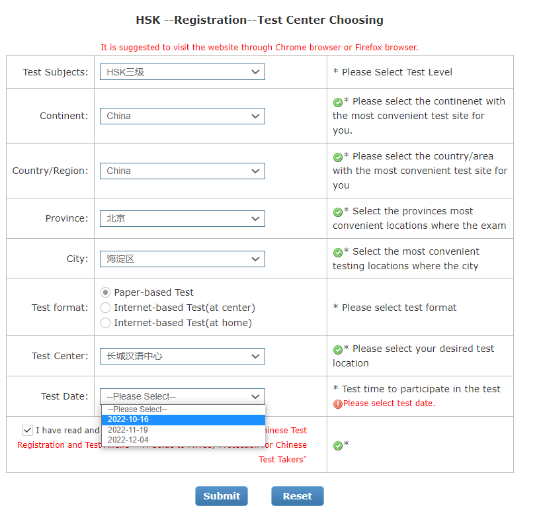The height and width of the screenshot is (512, 539).
Task: Expand the Province dropdown showing 北京
Action: 182,218
